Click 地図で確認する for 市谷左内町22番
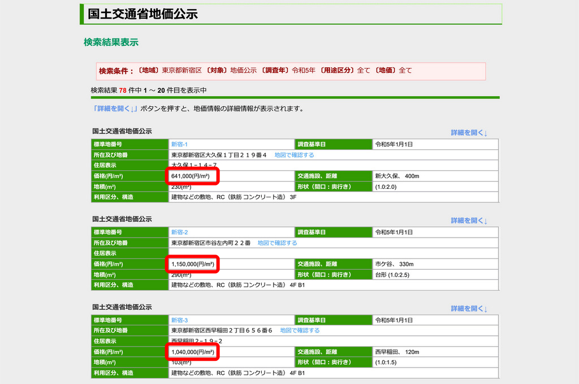Screen dimensions: 579x384 (x=277, y=243)
